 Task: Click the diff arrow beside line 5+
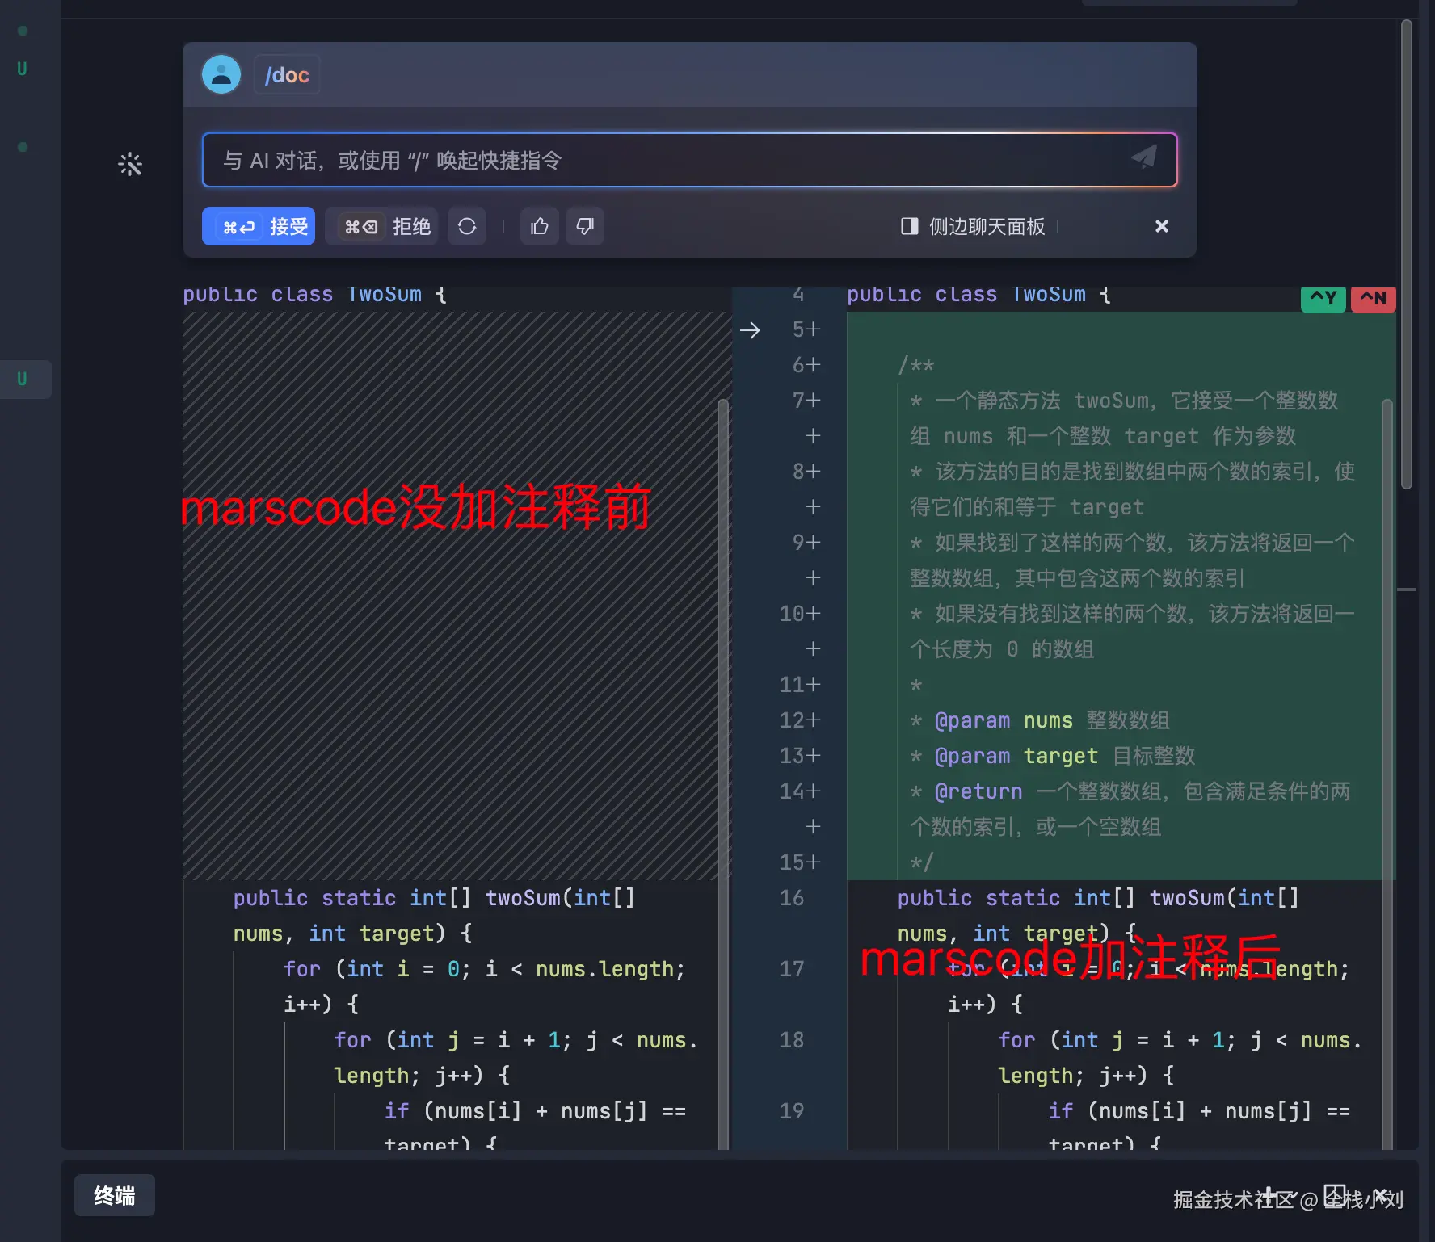(x=750, y=330)
